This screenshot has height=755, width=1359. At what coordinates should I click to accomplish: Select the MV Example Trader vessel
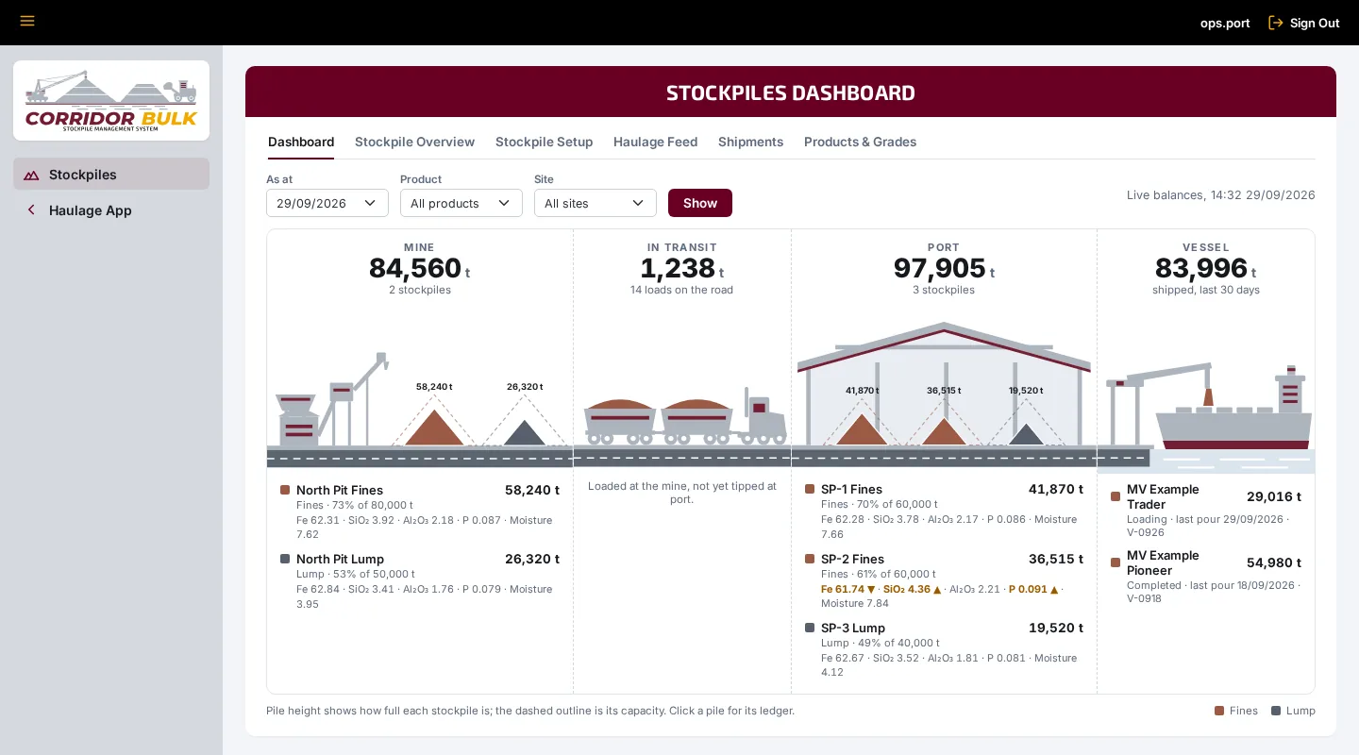tap(1206, 511)
